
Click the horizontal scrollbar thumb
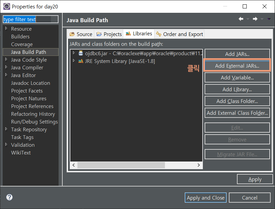[x=121, y=165]
